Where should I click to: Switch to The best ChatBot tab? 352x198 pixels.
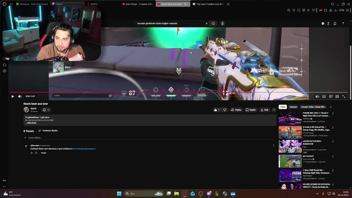tap(208, 4)
